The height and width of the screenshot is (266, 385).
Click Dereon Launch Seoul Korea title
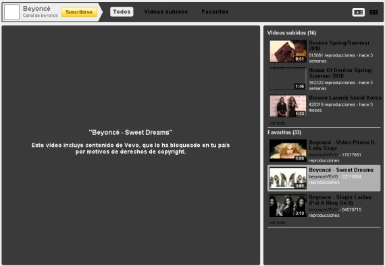coord(345,98)
